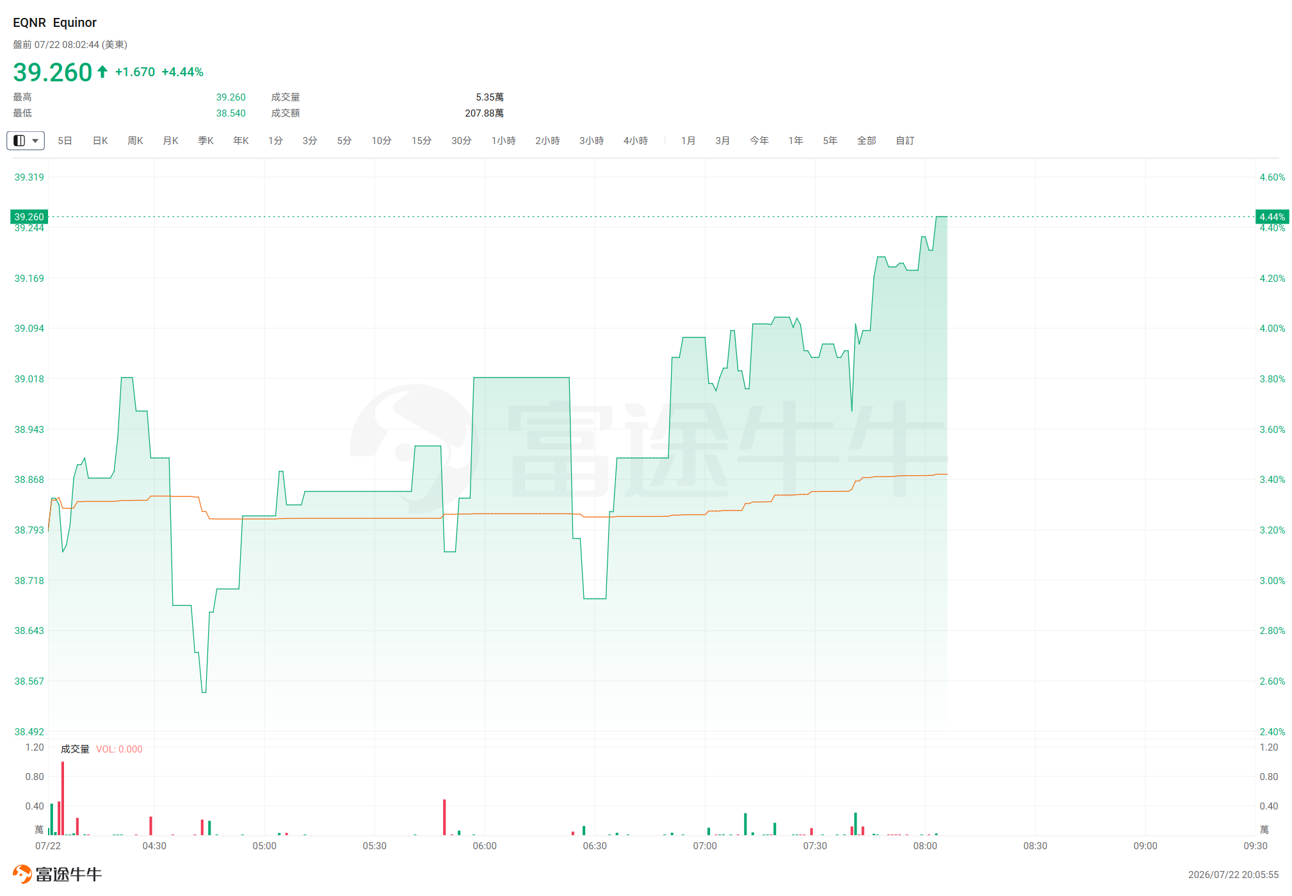Switch to the 1分 interval
The width and height of the screenshot is (1292, 896).
[275, 140]
